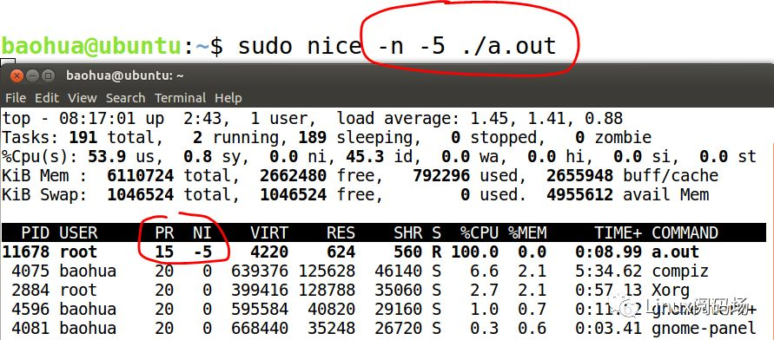Maximize the terminal window
The height and width of the screenshot is (340, 774).
49,75
